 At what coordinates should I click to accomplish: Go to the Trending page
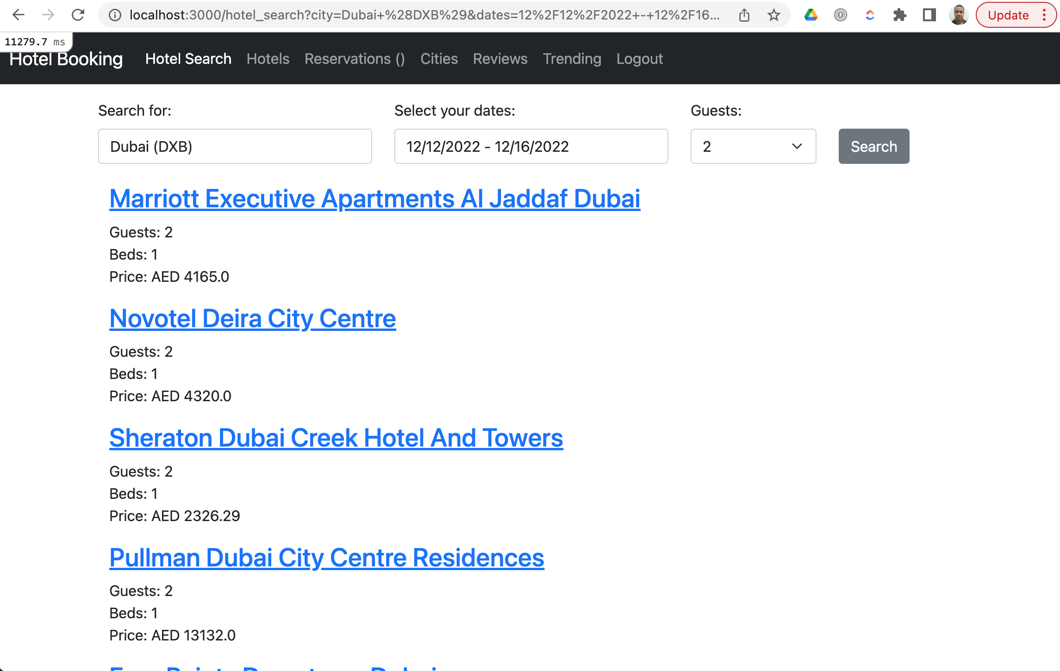[572, 59]
